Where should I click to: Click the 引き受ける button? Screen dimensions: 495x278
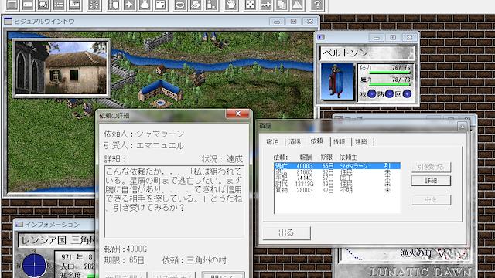(431, 167)
